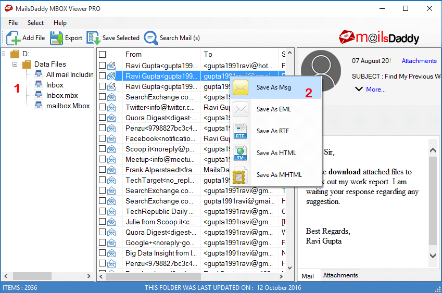442x293 pixels.
Task: Click the Data Files folder icon
Action: click(27, 65)
